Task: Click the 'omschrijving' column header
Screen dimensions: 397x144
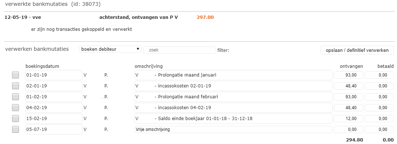Action: coord(149,66)
